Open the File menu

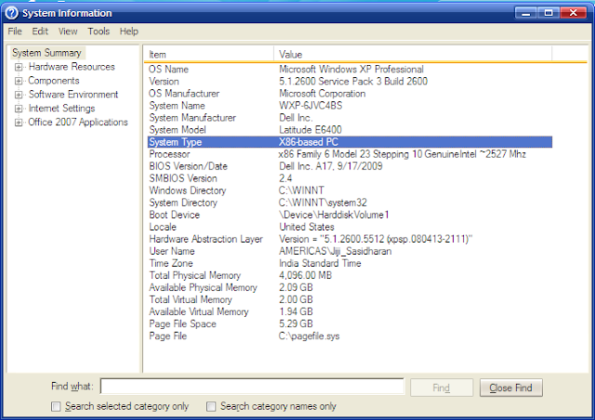(15, 31)
